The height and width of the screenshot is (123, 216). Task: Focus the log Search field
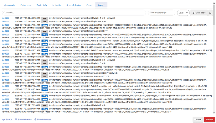[x=74, y=13]
